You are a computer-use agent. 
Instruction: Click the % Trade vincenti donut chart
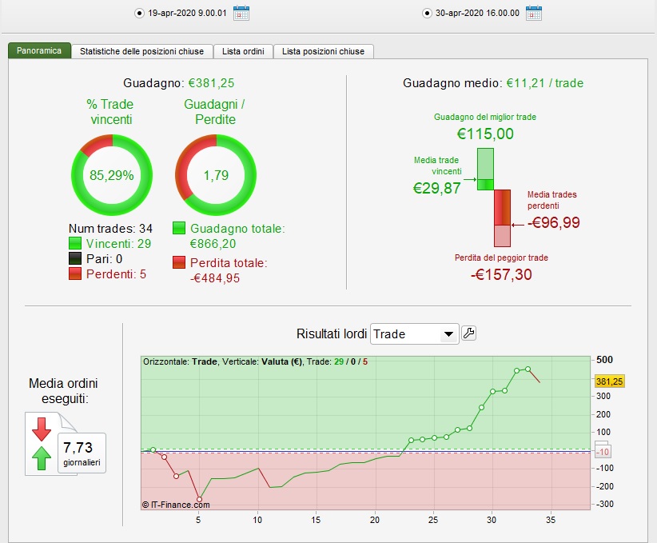112,175
